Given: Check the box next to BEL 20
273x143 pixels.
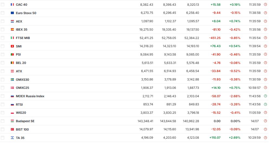Looking at the screenshot, I should [x=3, y=63].
